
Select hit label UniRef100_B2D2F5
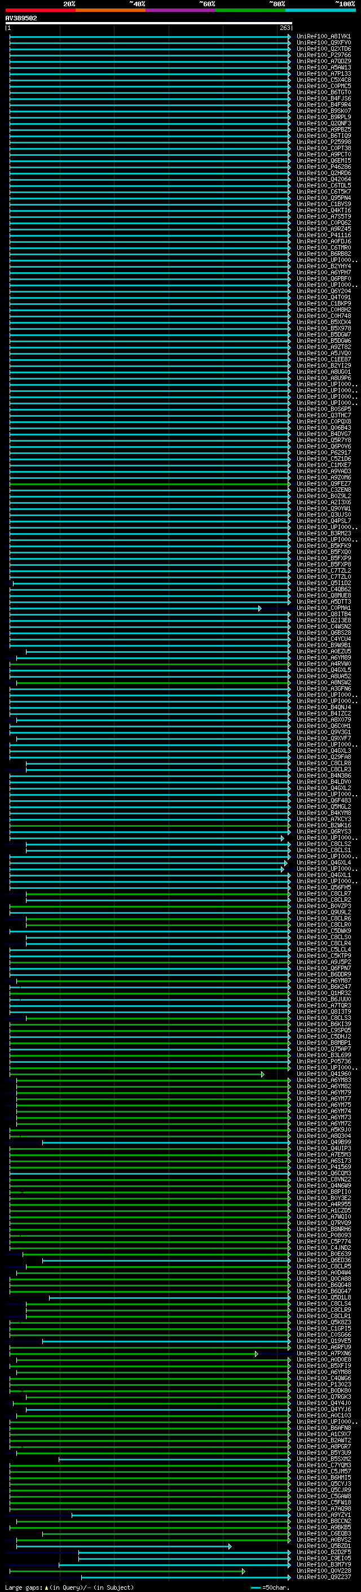324,1552
